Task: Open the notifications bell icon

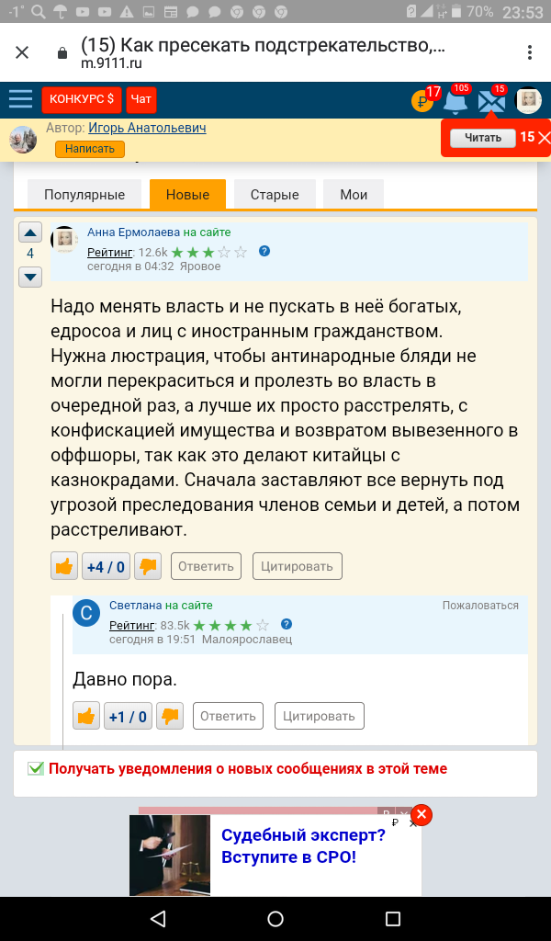Action: [456, 100]
